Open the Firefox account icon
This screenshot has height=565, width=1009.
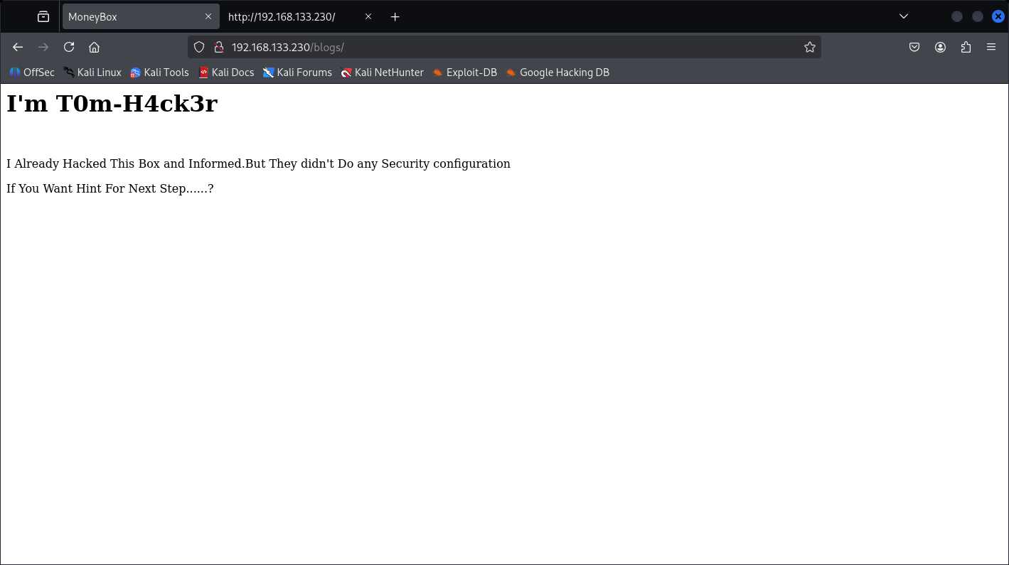[x=940, y=47]
